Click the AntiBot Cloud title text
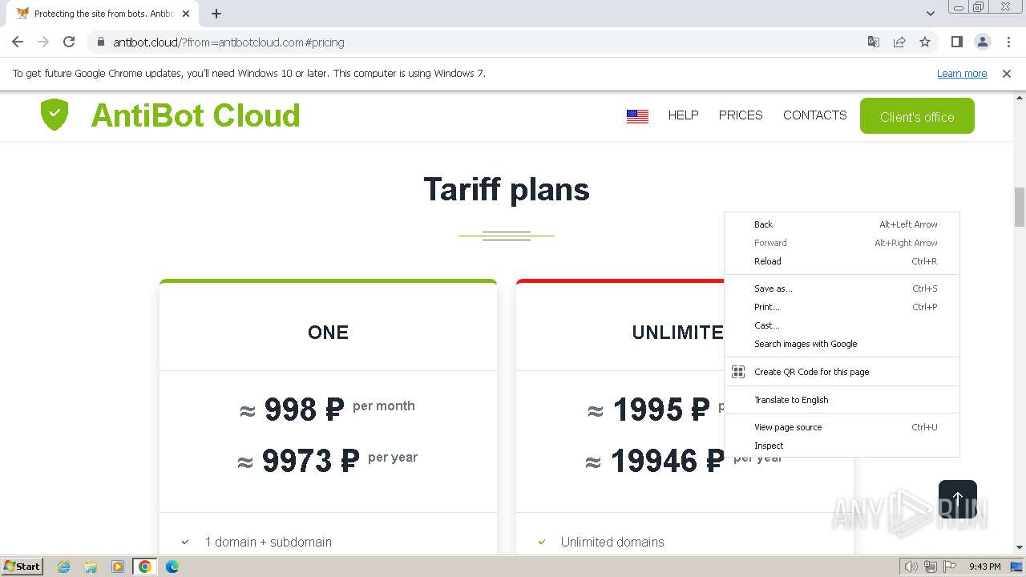Image resolution: width=1026 pixels, height=577 pixels. [196, 115]
